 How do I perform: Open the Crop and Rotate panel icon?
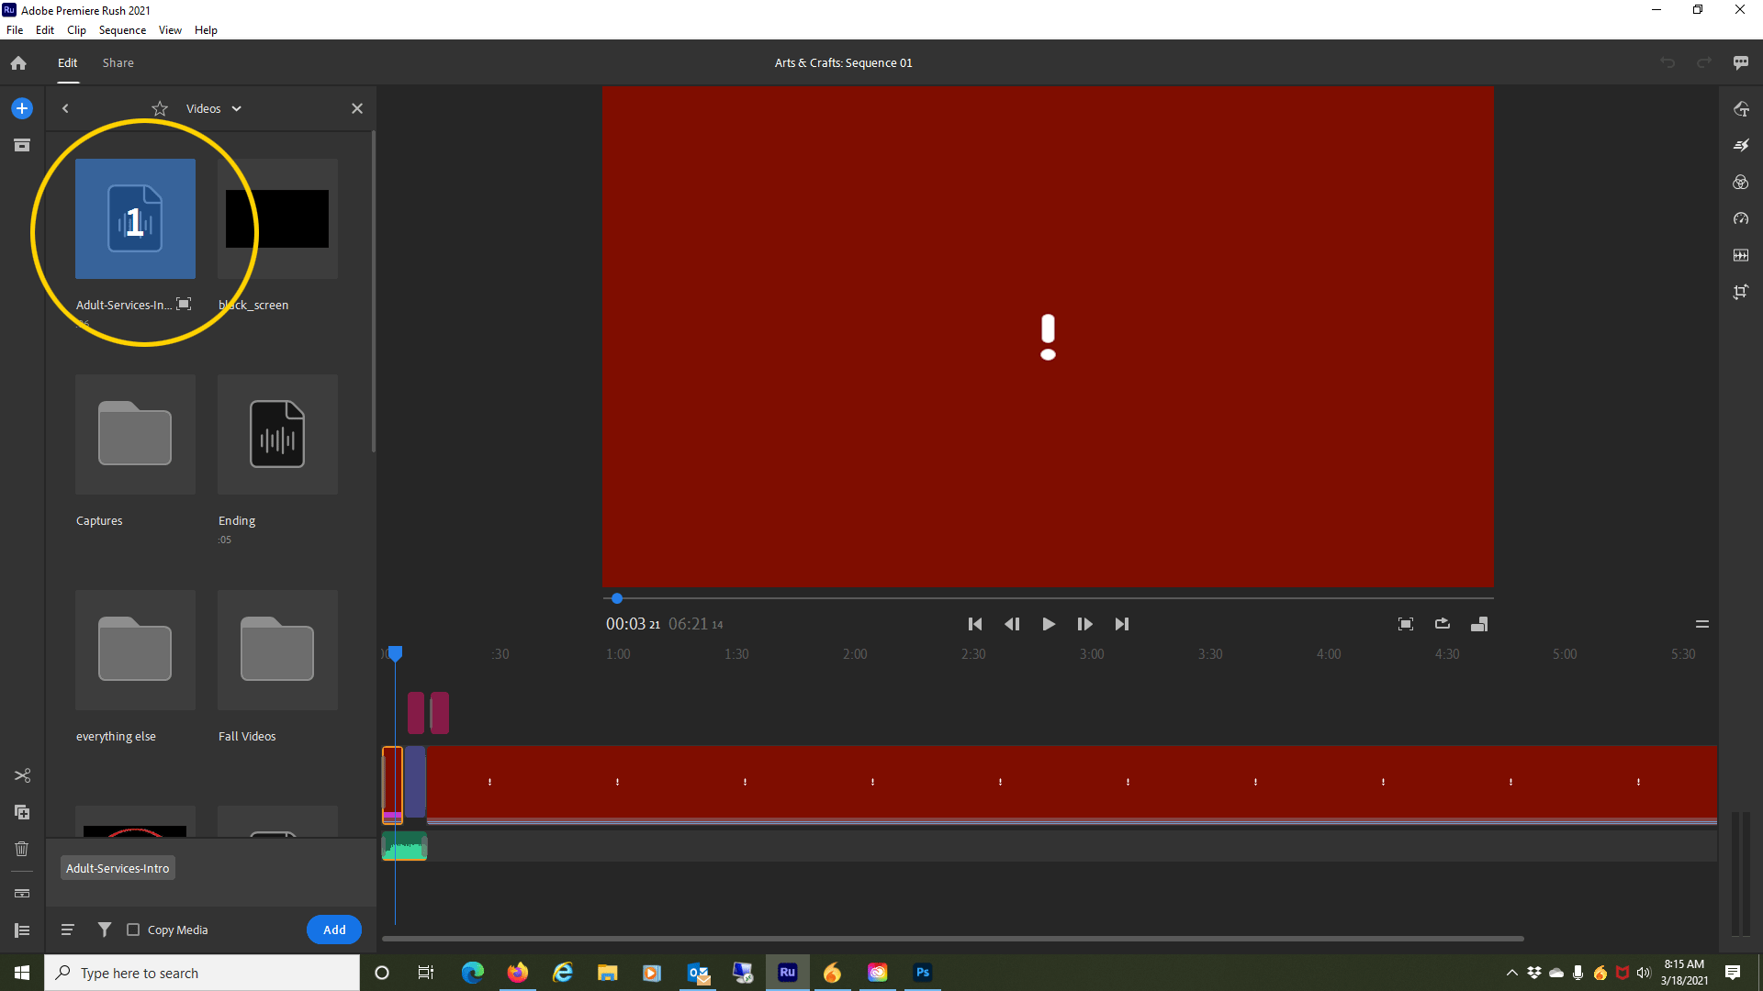pos(1740,292)
